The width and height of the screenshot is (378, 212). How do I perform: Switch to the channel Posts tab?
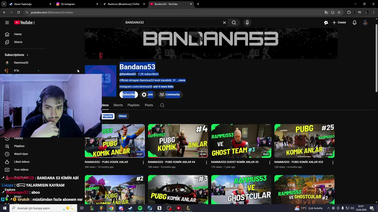click(149, 105)
